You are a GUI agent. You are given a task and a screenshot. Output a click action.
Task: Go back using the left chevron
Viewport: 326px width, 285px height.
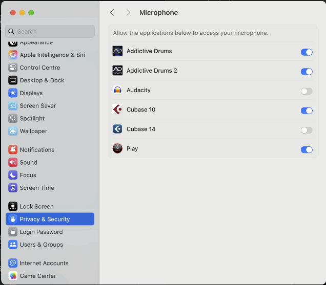(112, 12)
